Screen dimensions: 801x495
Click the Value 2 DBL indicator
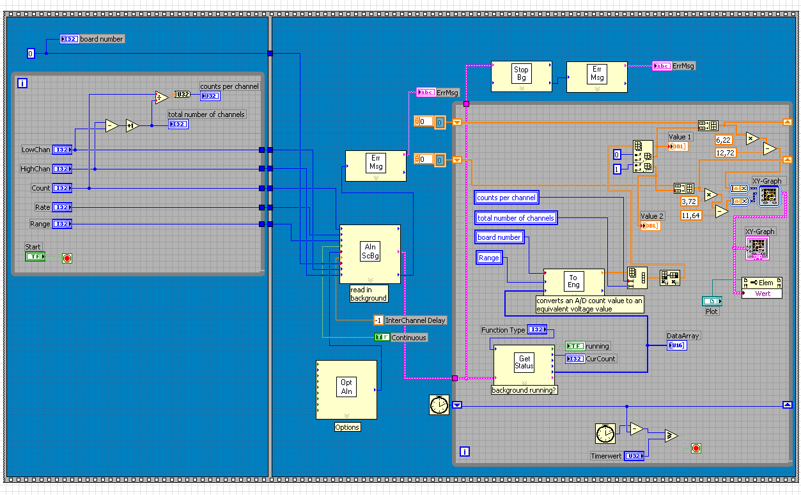(649, 226)
